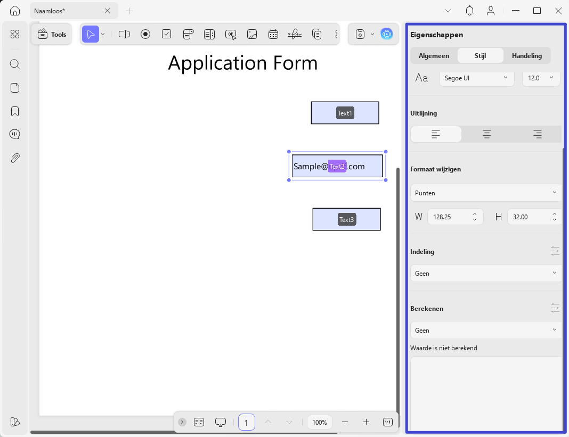Select the radio button form tool
Image resolution: width=569 pixels, height=437 pixels.
[x=145, y=35]
